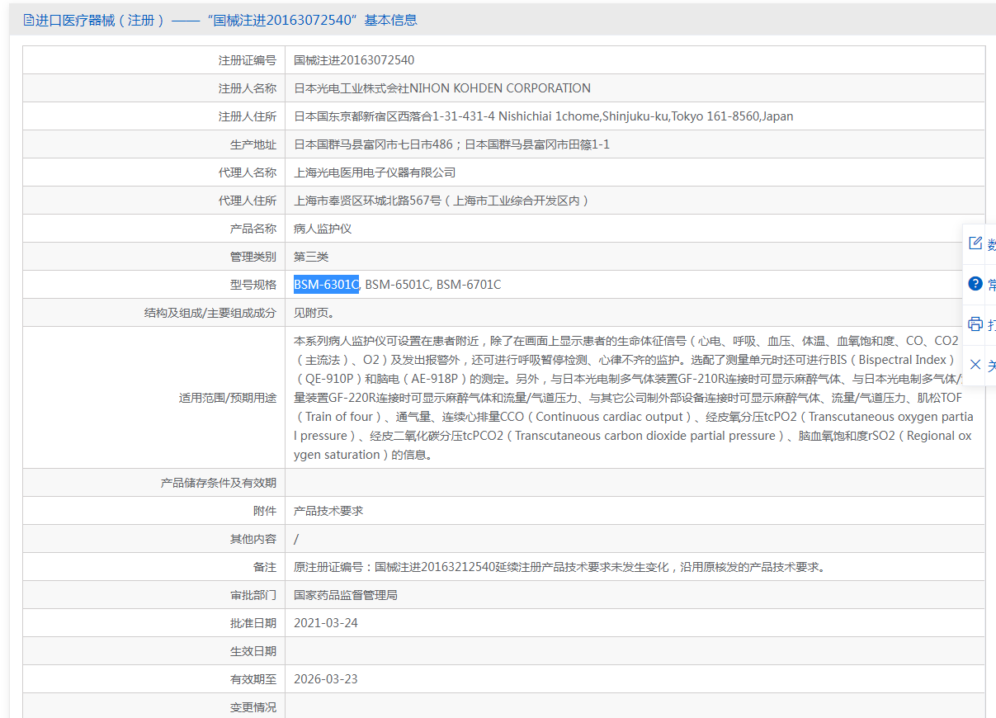Screen dimensions: 996x718
Task: Click the label 适用范围/预期用途
Action: click(x=228, y=398)
